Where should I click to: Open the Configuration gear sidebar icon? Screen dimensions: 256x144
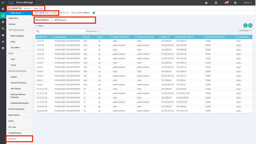3,22
